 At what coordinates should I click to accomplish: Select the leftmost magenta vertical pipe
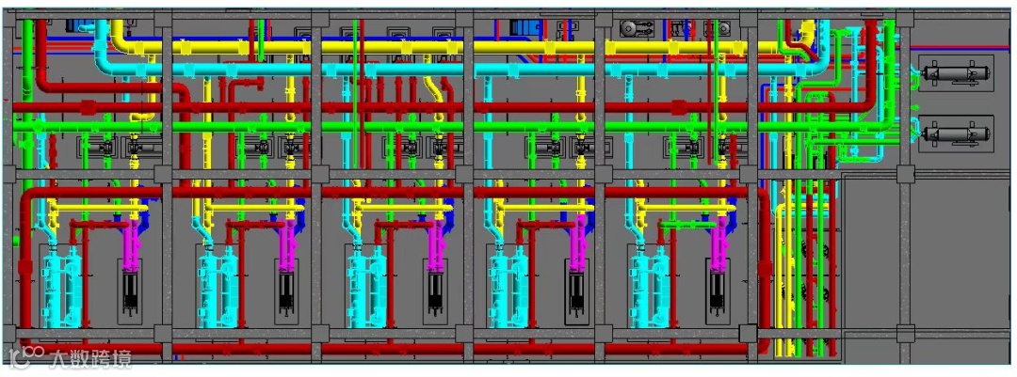[132, 244]
